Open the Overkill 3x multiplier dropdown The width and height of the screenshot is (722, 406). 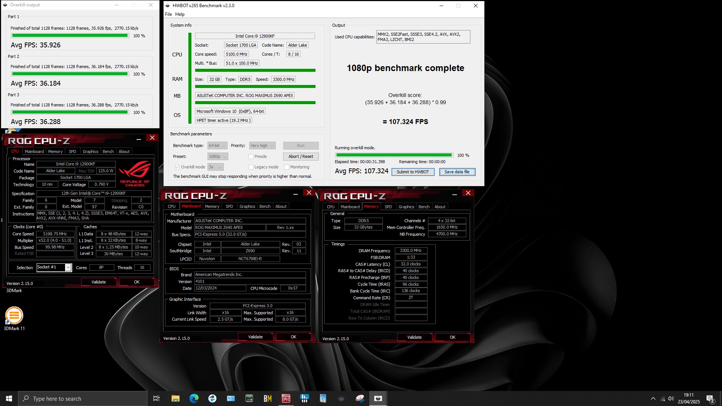coord(215,167)
